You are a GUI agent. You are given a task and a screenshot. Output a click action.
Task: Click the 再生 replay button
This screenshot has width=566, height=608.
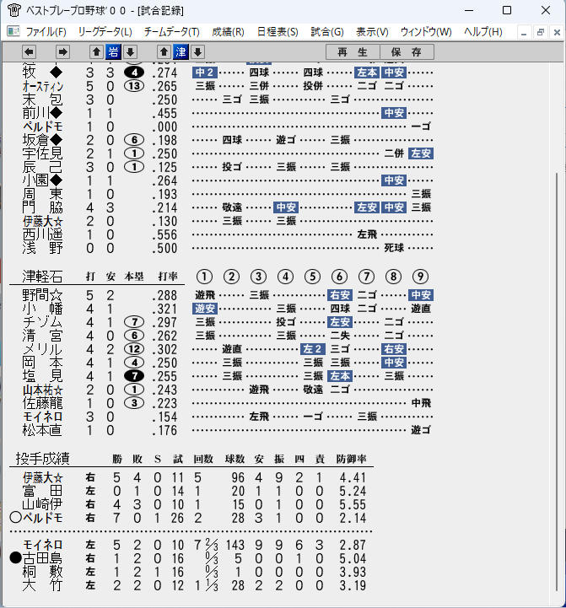tap(353, 52)
